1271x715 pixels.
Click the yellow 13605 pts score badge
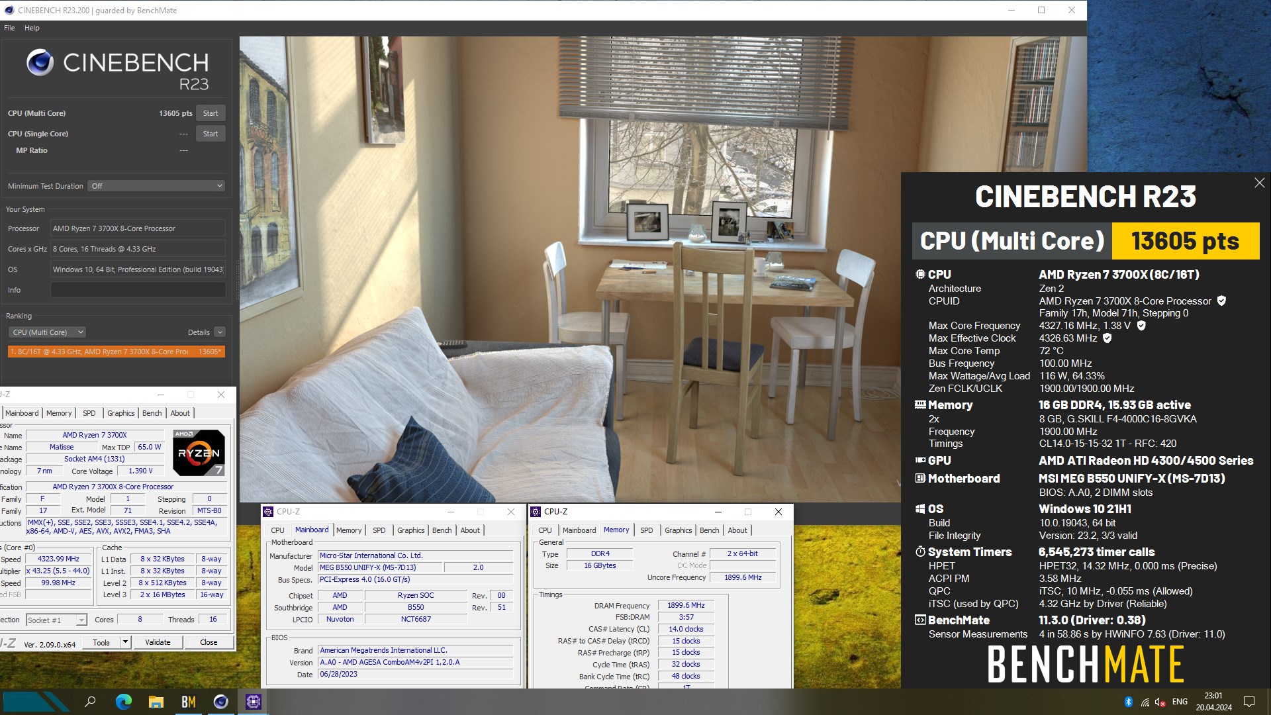tap(1186, 241)
